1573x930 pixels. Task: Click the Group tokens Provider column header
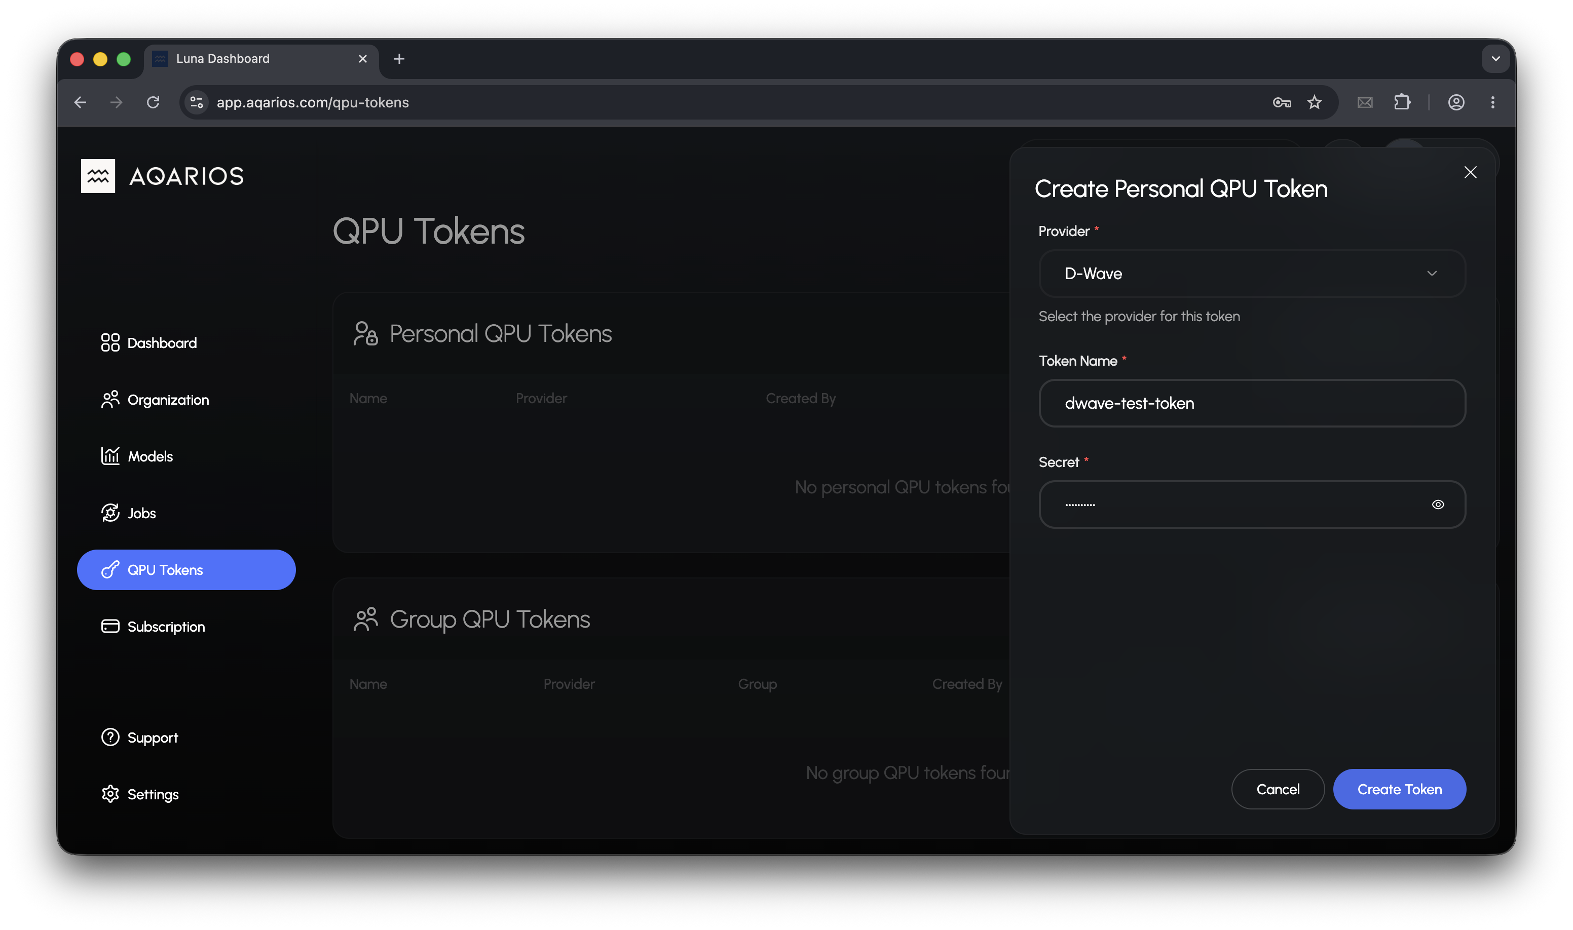pos(569,684)
